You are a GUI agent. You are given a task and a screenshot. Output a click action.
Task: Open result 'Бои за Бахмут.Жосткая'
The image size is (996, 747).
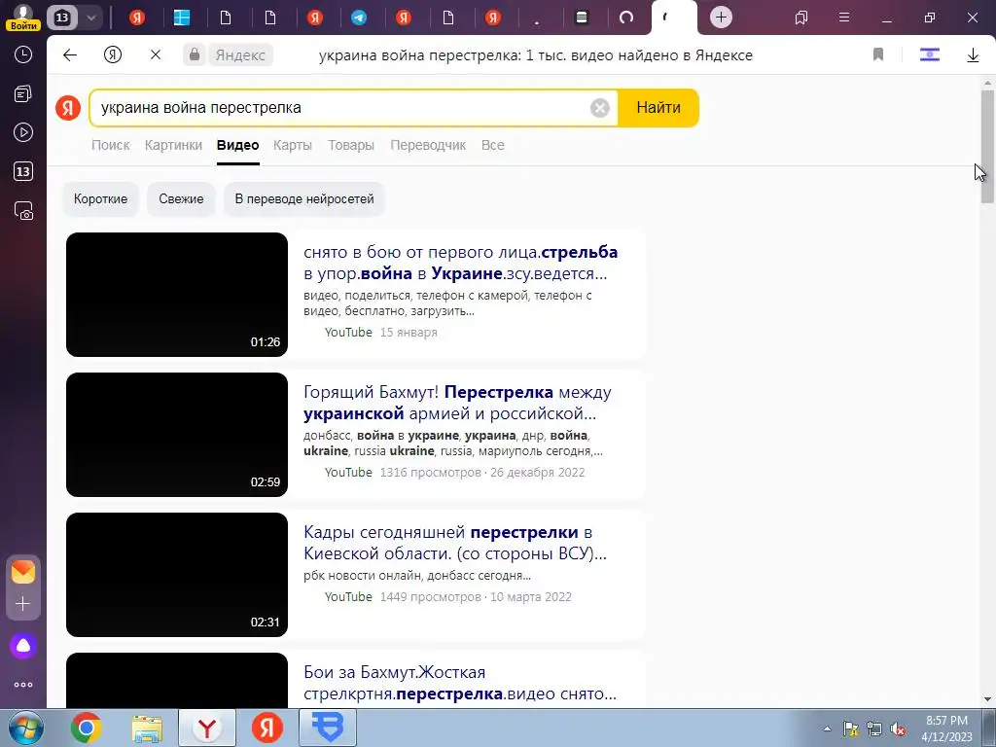click(x=460, y=684)
